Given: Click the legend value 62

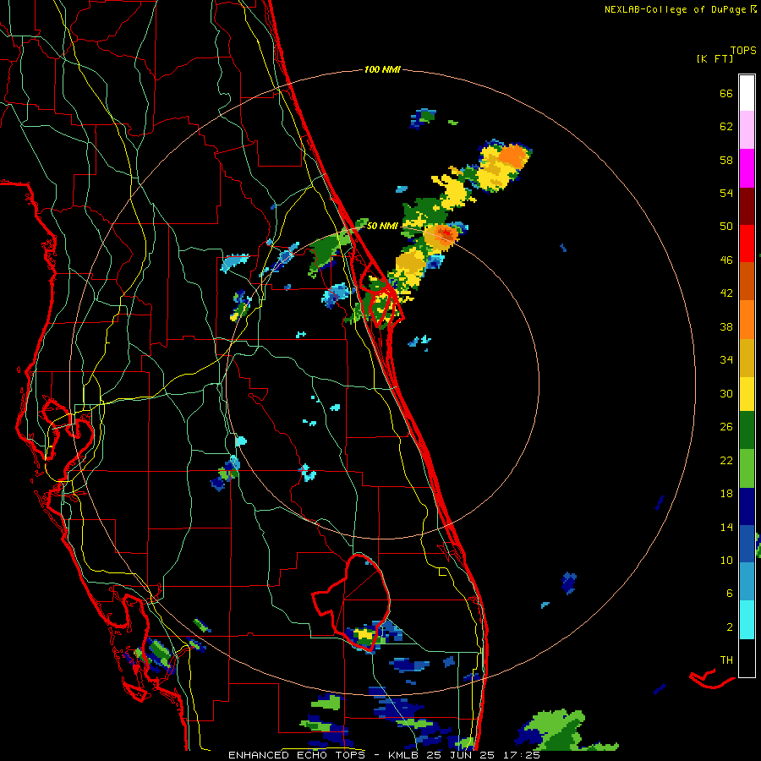Looking at the screenshot, I should [726, 127].
